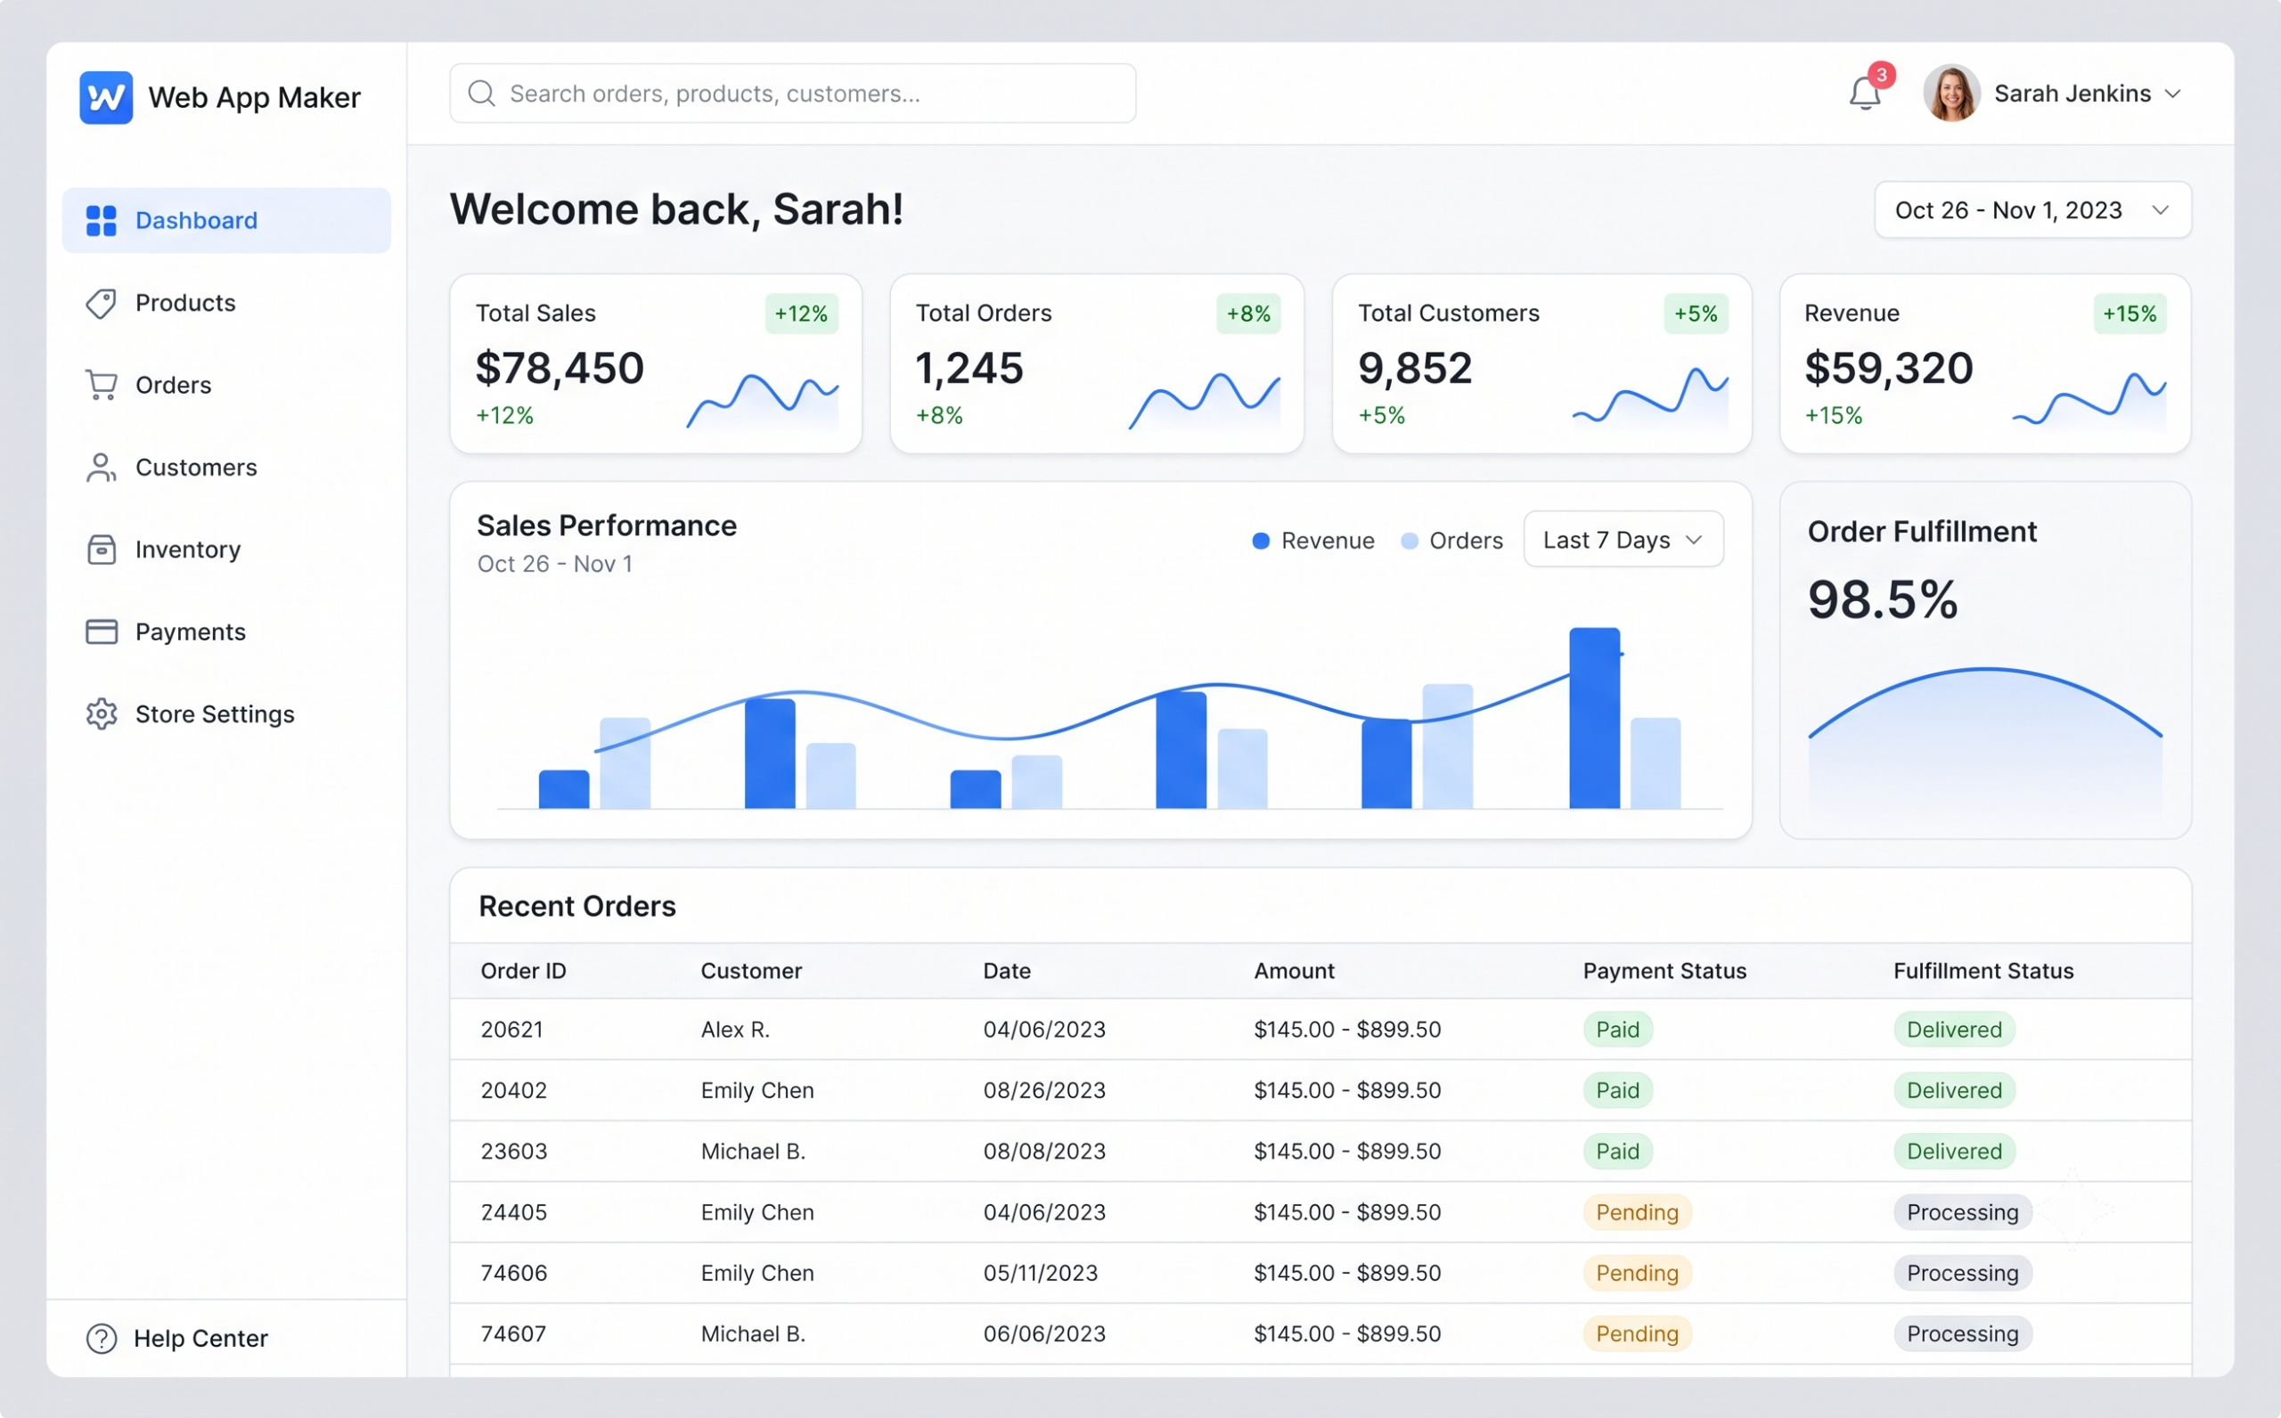Image resolution: width=2281 pixels, height=1418 pixels.
Task: Open the Last 7 Days period dropdown
Action: point(1623,539)
